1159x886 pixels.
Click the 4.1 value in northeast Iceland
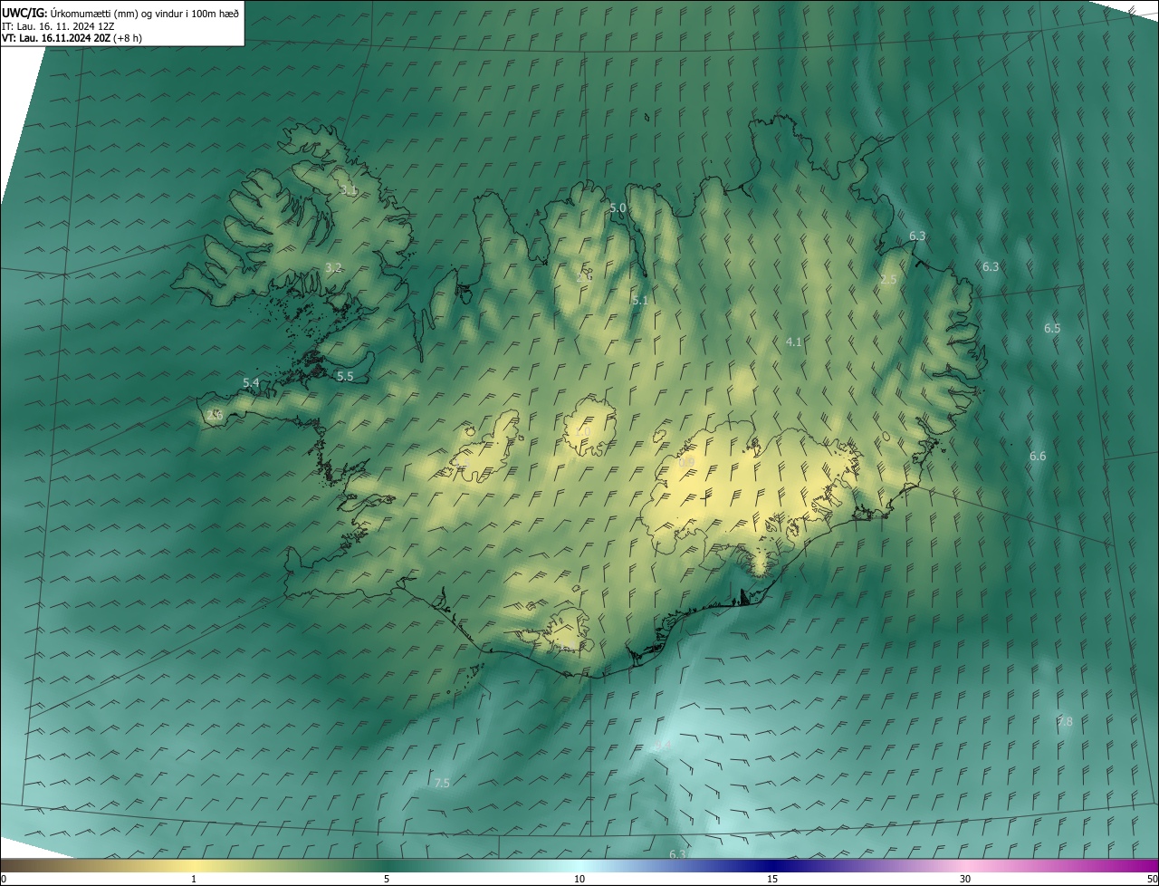click(794, 342)
